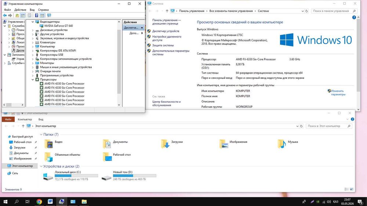Screen dimensions: 367x206
Task: Expand Дисковые устройства node
Action: (x=33, y=30)
